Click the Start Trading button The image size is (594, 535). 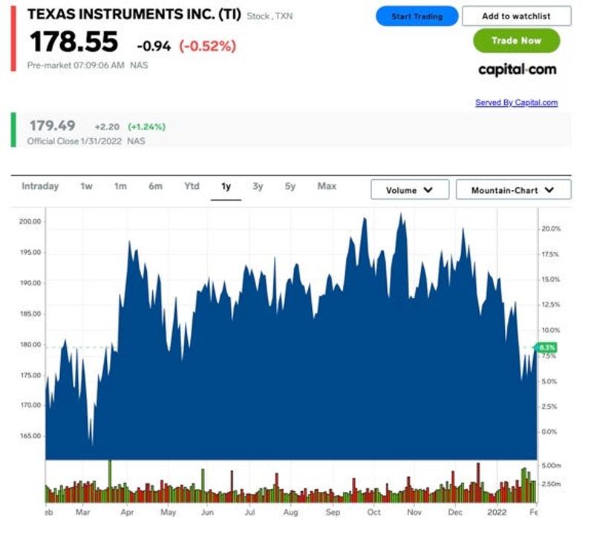[x=417, y=16]
